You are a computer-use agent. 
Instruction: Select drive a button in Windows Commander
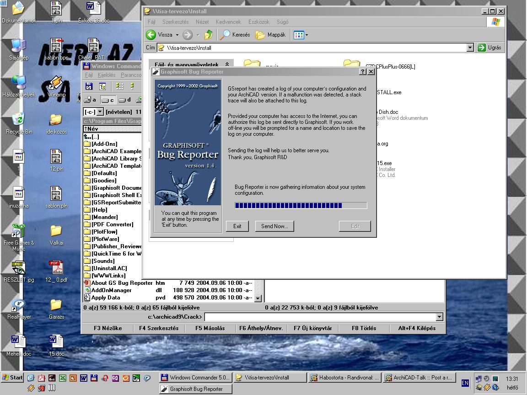click(x=90, y=100)
